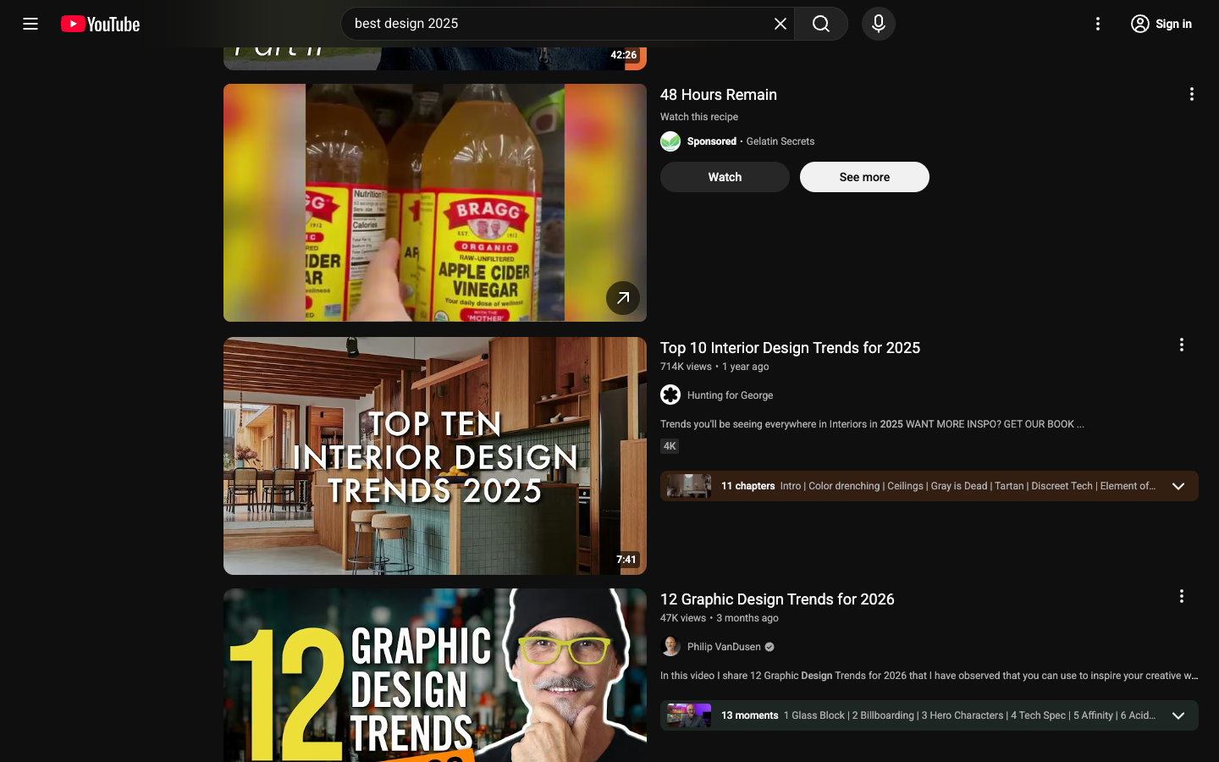1219x762 pixels.
Task: Click the Sign in button
Action: click(x=1161, y=24)
